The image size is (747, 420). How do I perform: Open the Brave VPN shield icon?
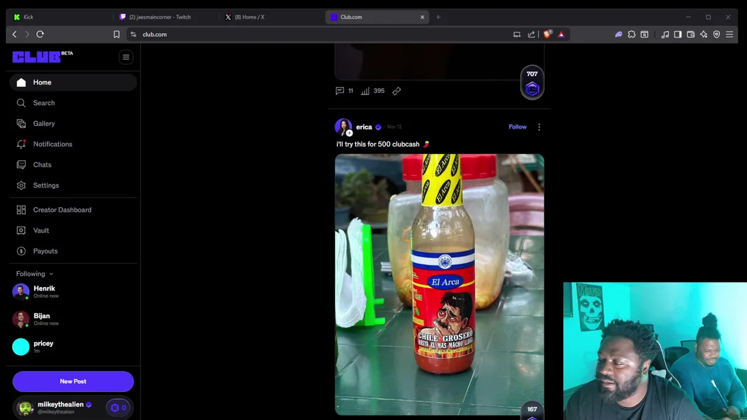[717, 34]
